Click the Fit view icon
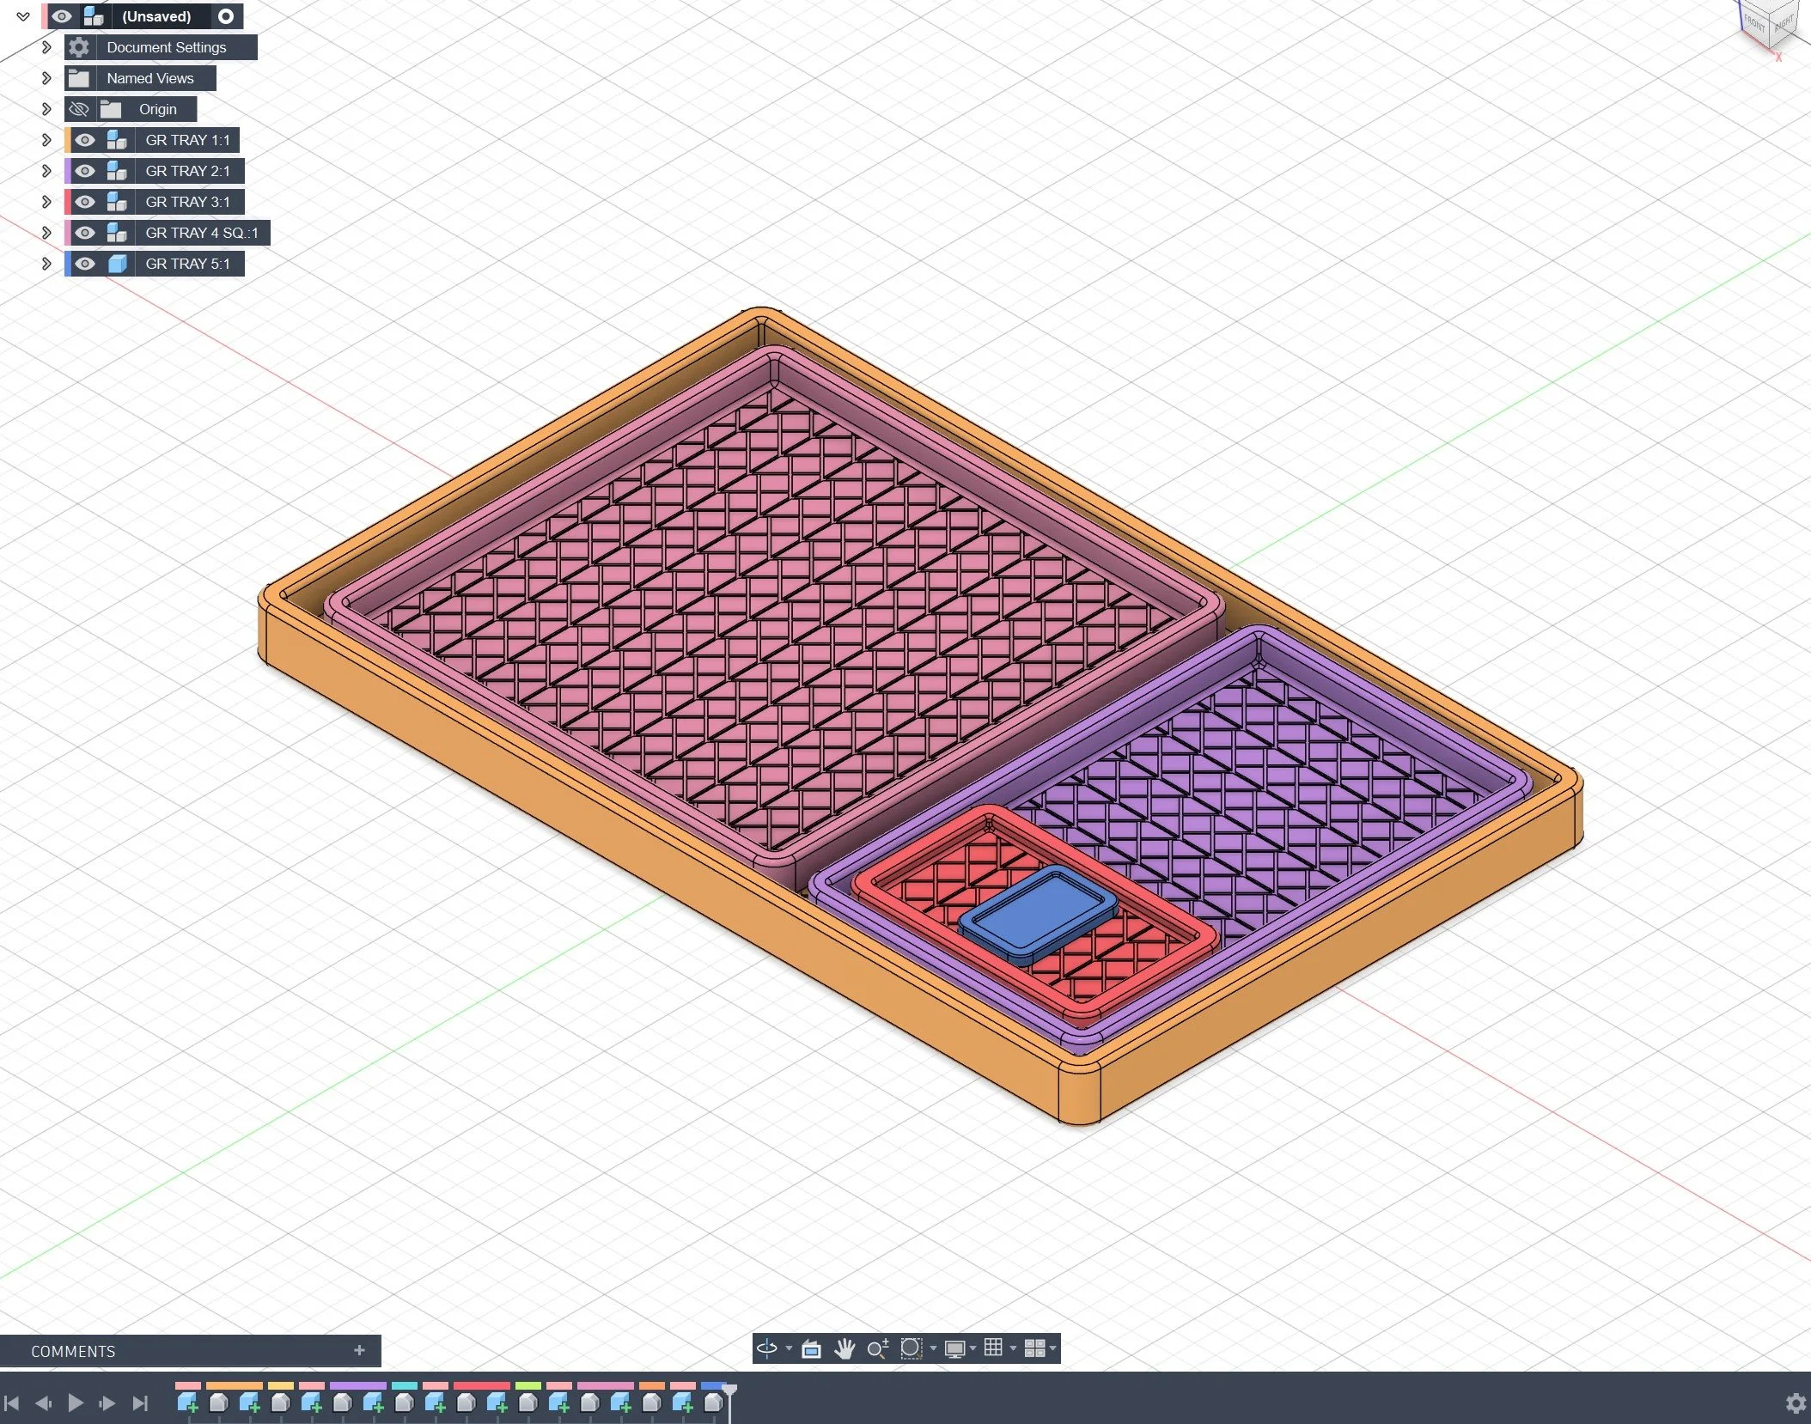Screen dimensions: 1811x1424 (911, 1349)
